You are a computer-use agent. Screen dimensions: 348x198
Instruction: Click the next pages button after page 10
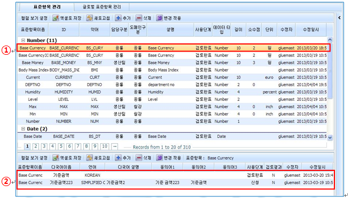tap(115, 146)
